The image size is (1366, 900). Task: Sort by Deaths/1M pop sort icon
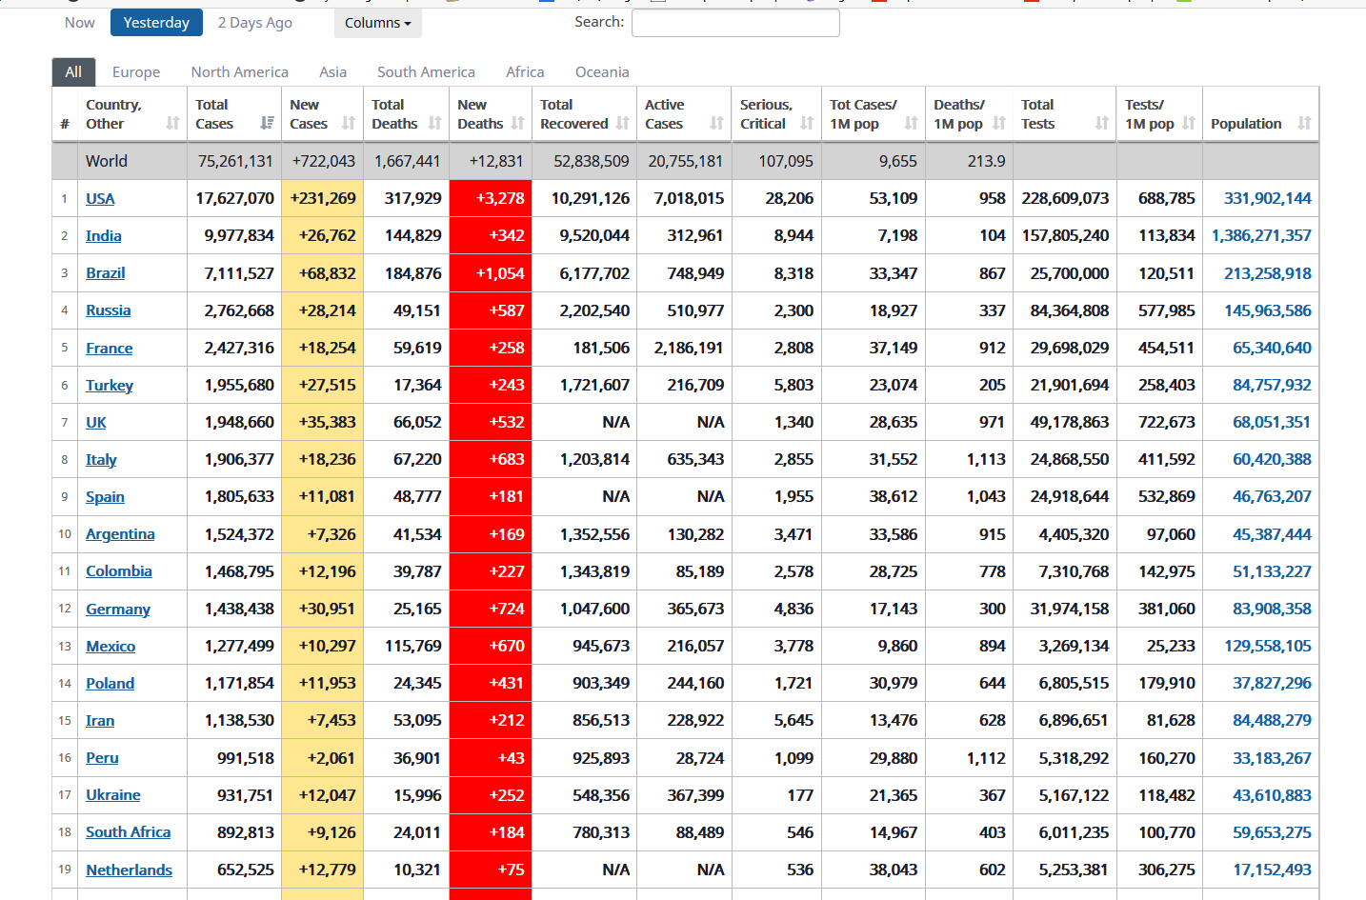point(998,123)
